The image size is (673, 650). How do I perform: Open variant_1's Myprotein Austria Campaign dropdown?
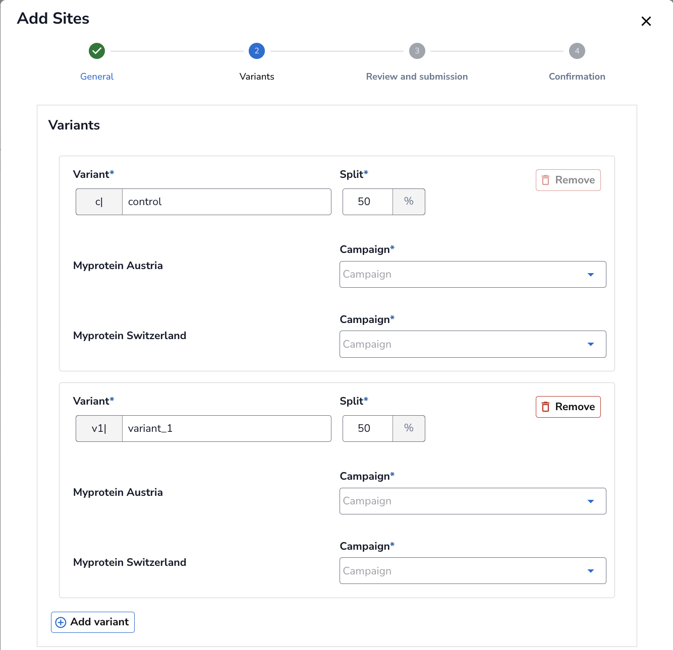(x=472, y=501)
